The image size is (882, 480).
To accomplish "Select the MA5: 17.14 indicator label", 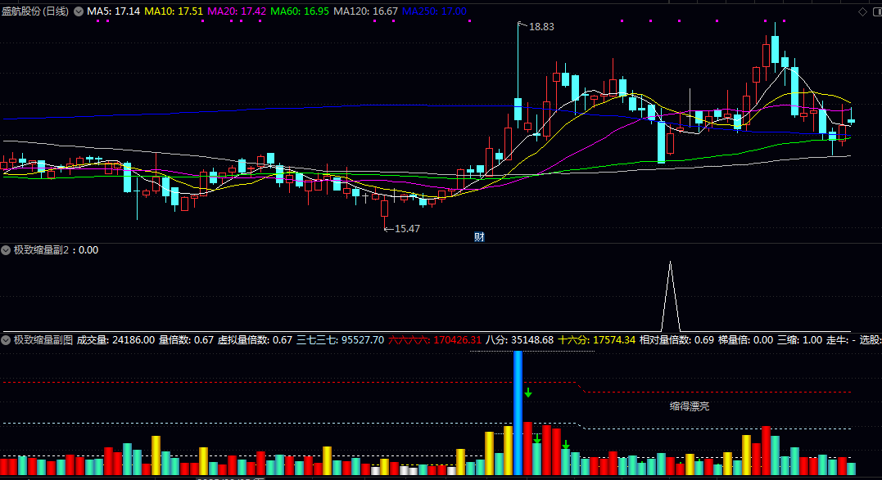I will 113,11.
